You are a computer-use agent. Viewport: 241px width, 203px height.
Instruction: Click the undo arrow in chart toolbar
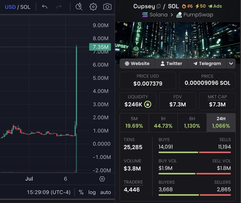coord(45,7)
